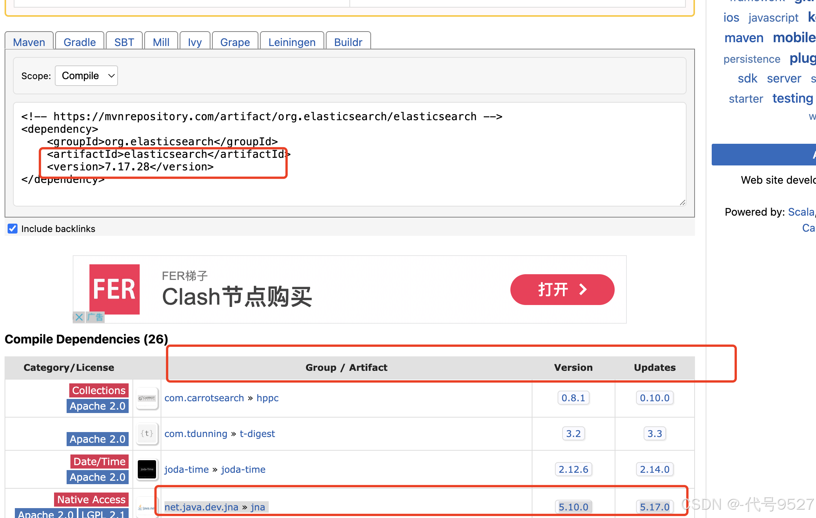
Task: Switch to the SBT tab
Action: [124, 42]
